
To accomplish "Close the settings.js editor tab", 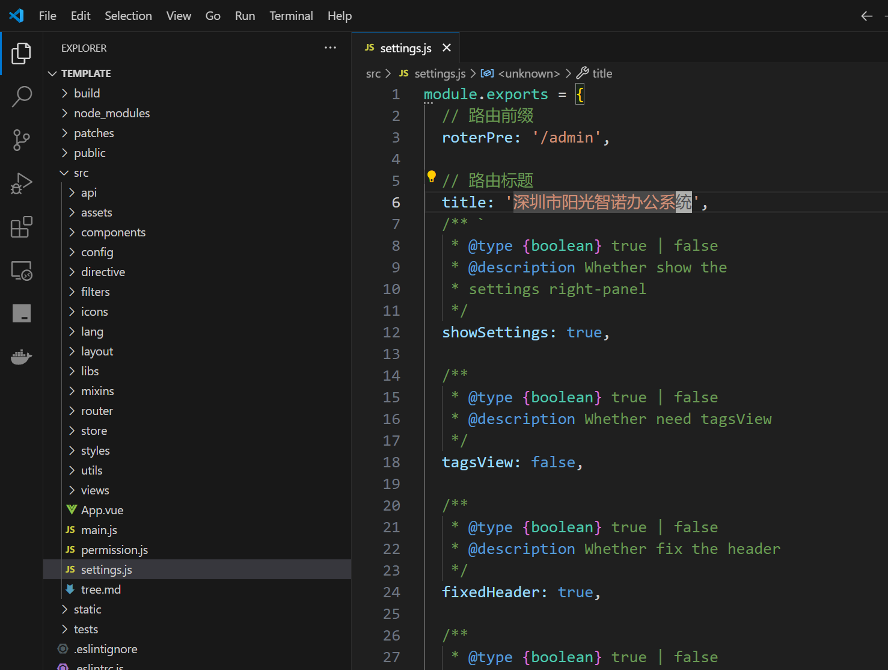I will [x=447, y=48].
